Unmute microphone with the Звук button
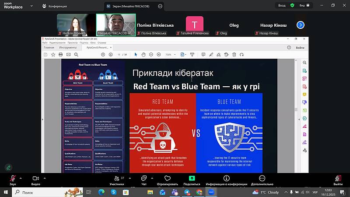This screenshot has height=197, width=350. pyautogui.click(x=13, y=179)
